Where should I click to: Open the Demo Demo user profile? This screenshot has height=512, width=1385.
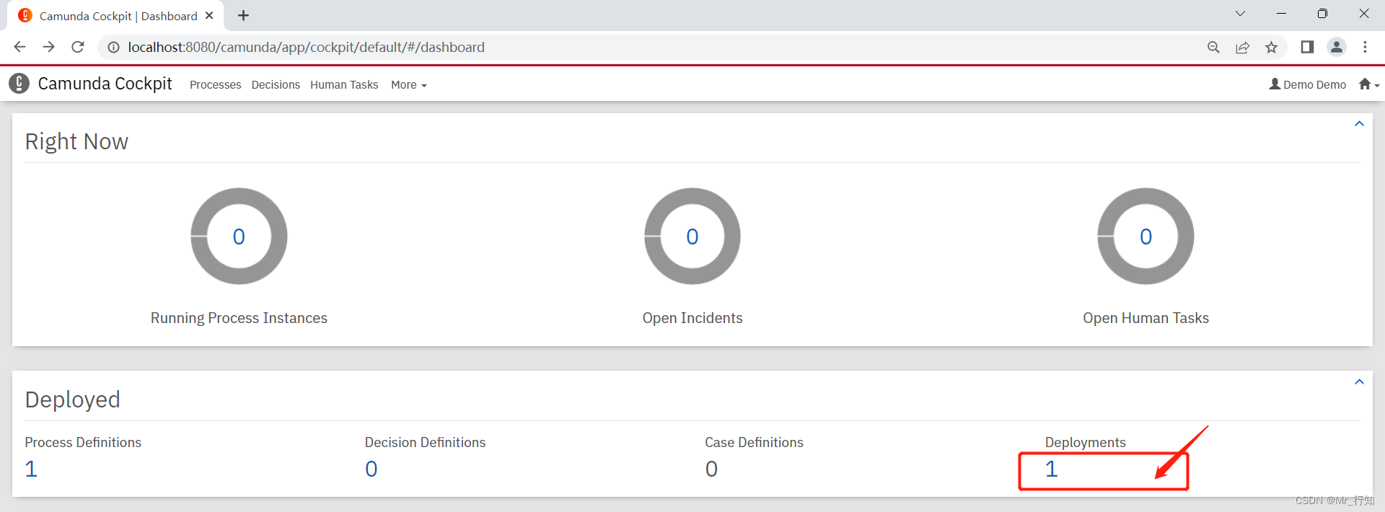(1307, 84)
